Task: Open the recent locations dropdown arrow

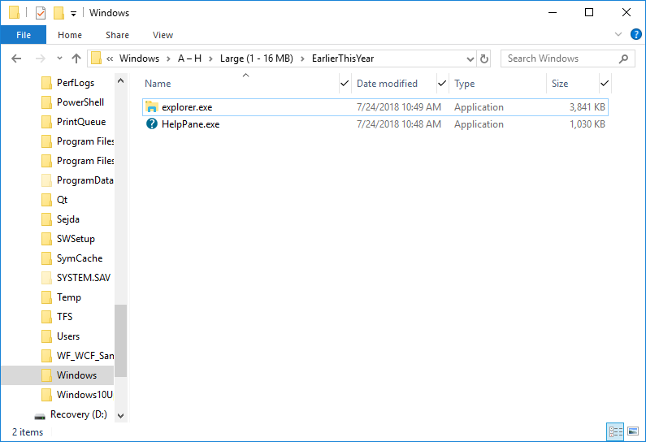Action: [x=60, y=58]
